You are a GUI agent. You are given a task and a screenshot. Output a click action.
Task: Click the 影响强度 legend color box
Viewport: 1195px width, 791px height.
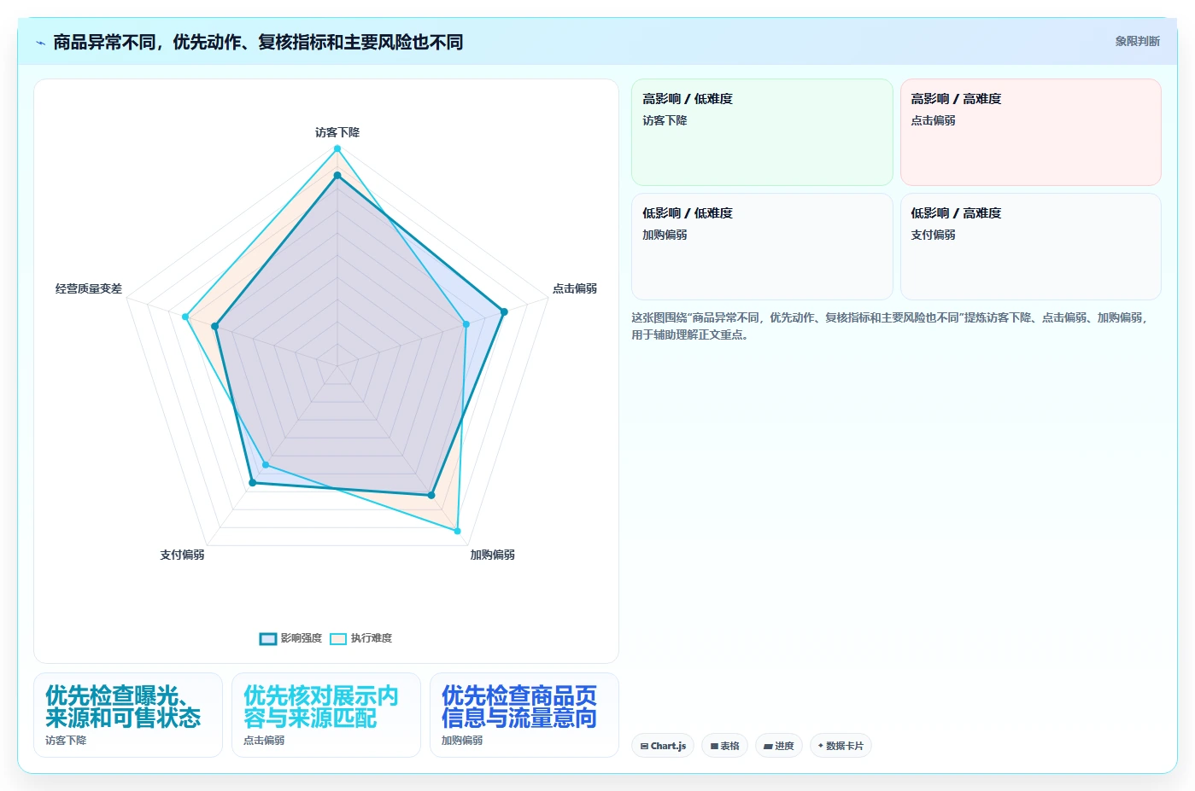268,639
